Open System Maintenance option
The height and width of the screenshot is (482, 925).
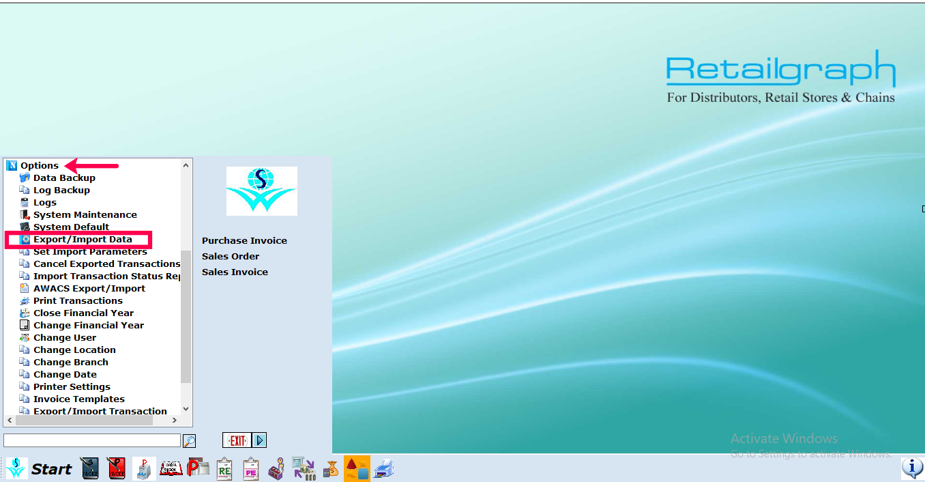pos(85,214)
